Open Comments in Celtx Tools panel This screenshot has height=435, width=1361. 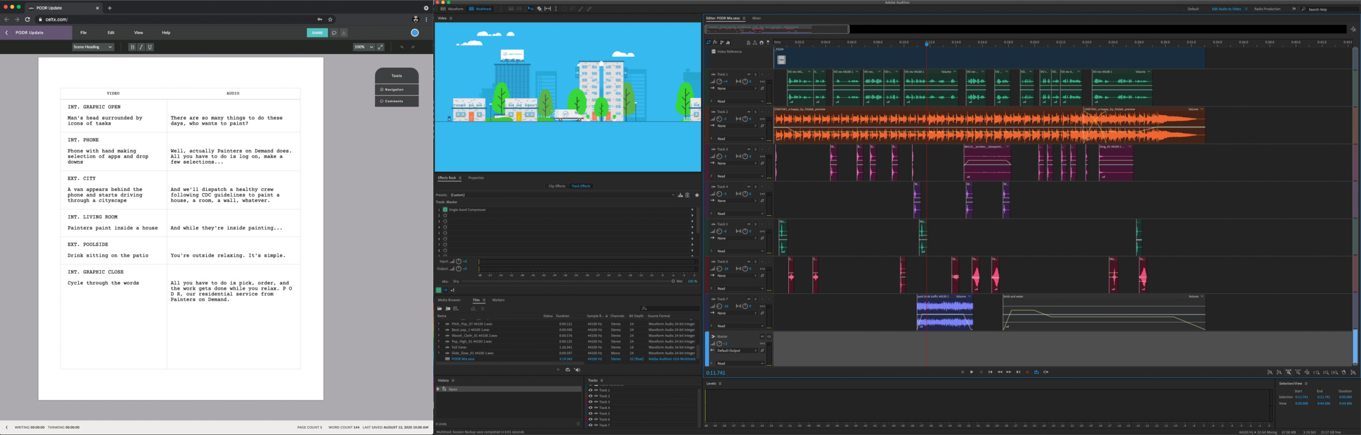click(x=397, y=101)
